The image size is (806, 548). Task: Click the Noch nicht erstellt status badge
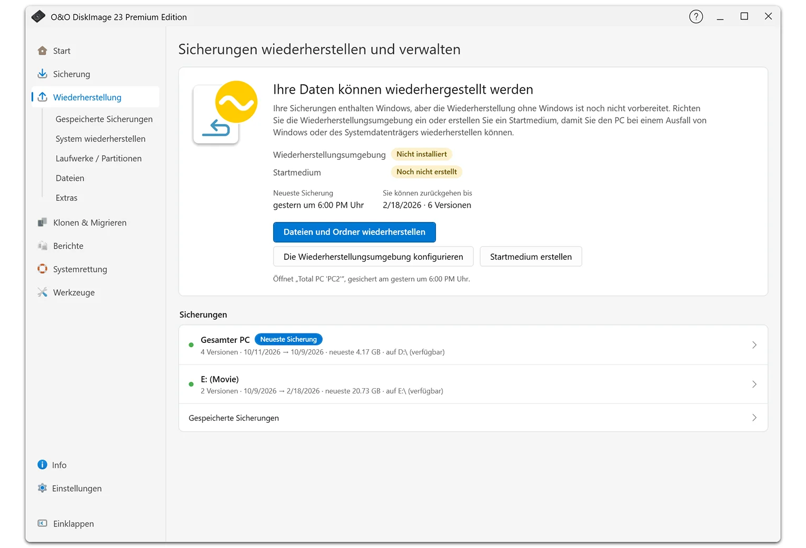(426, 172)
